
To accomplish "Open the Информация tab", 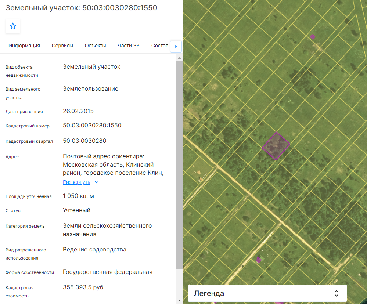I will coord(24,46).
